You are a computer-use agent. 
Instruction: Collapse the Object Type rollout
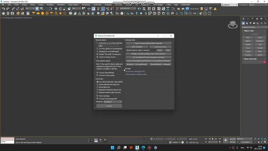249,31
